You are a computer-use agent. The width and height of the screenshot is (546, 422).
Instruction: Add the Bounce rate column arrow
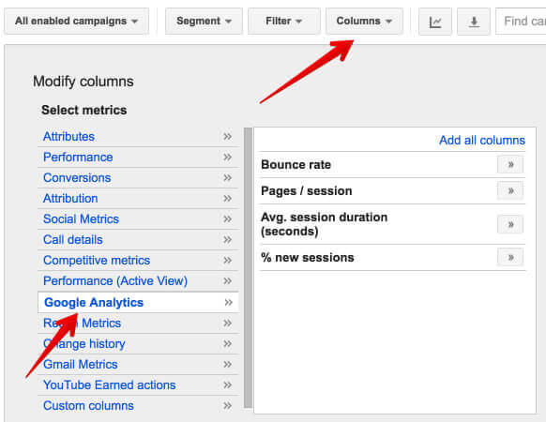(x=510, y=164)
